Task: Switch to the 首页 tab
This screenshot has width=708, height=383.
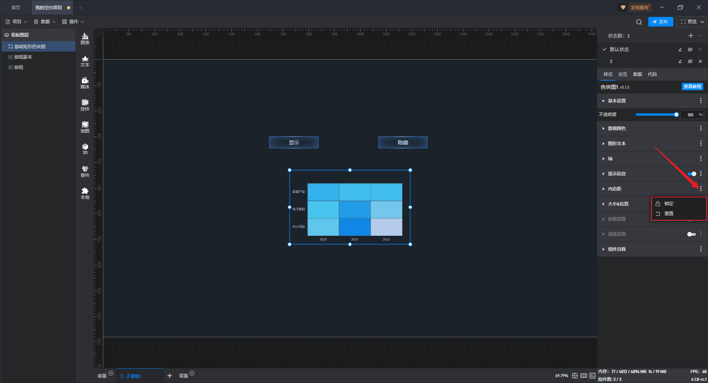Action: 16,7
